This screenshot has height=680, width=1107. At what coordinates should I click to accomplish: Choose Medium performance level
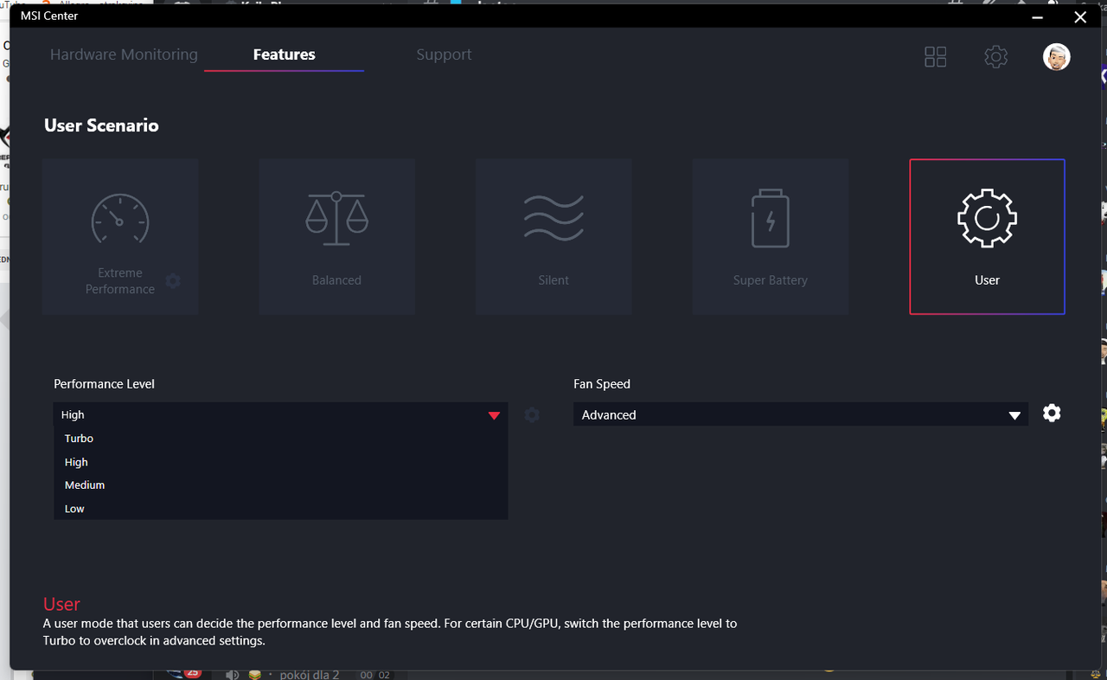(280, 485)
